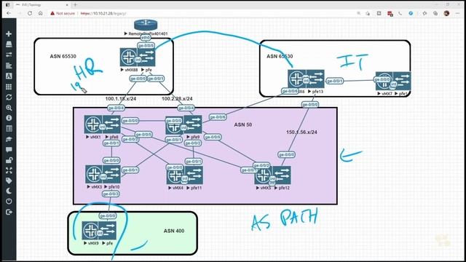Close the lab with the power icon
This screenshot has height=262, width=466.
(9, 202)
